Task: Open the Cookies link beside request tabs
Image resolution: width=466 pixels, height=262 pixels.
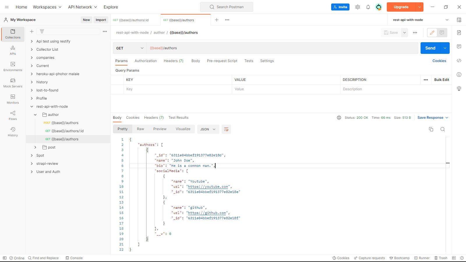Action: tap(439, 61)
